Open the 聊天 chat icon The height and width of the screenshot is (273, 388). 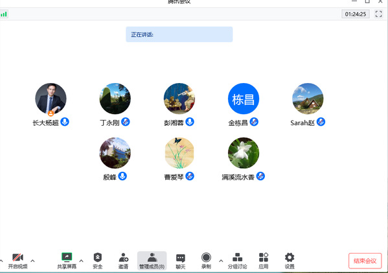pos(180,261)
